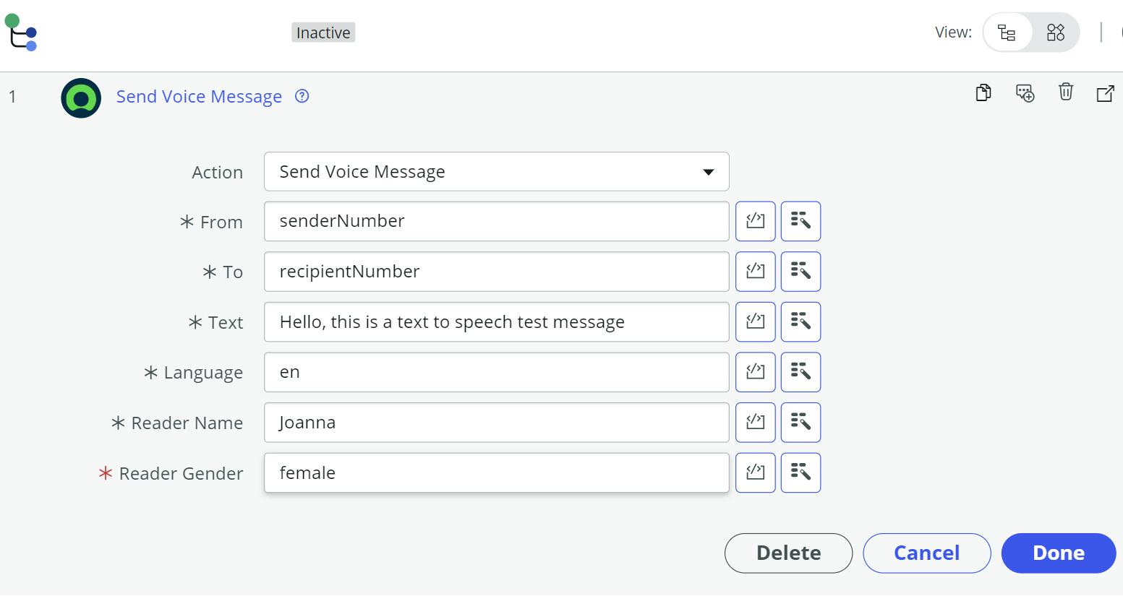The image size is (1123, 596).
Task: Use the mapping wand on Reader Name
Action: click(x=800, y=423)
